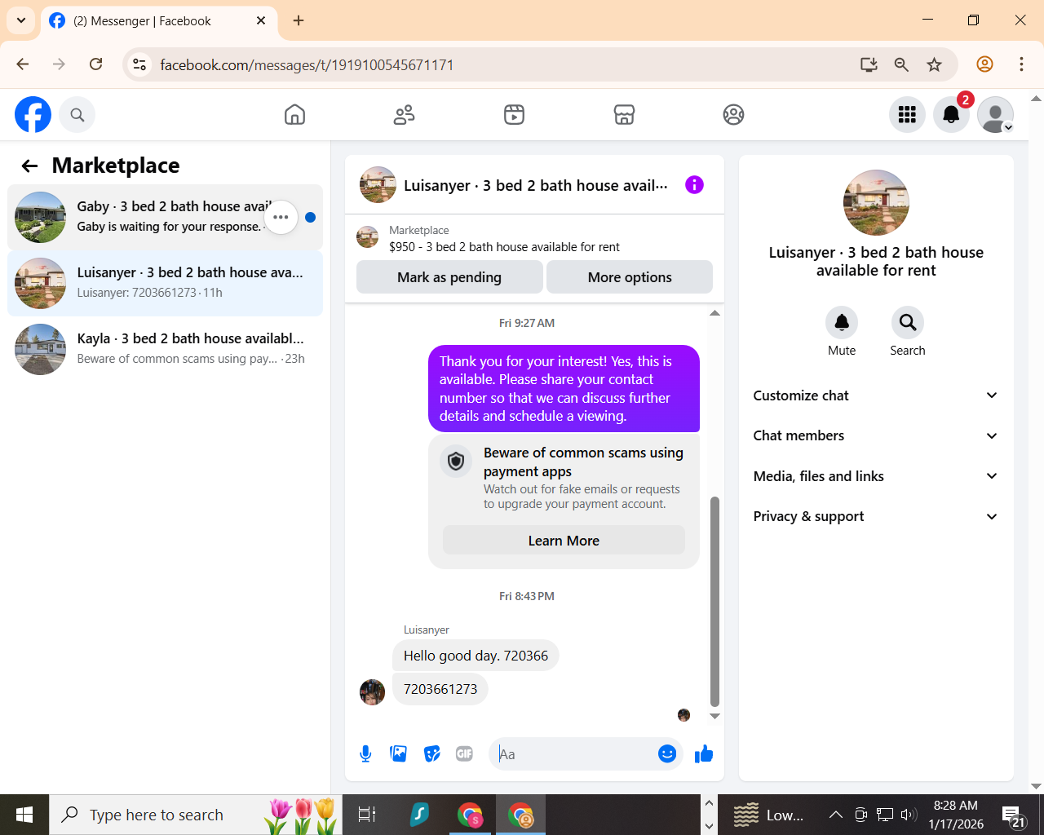Open the emoji picker smiley icon

667,754
